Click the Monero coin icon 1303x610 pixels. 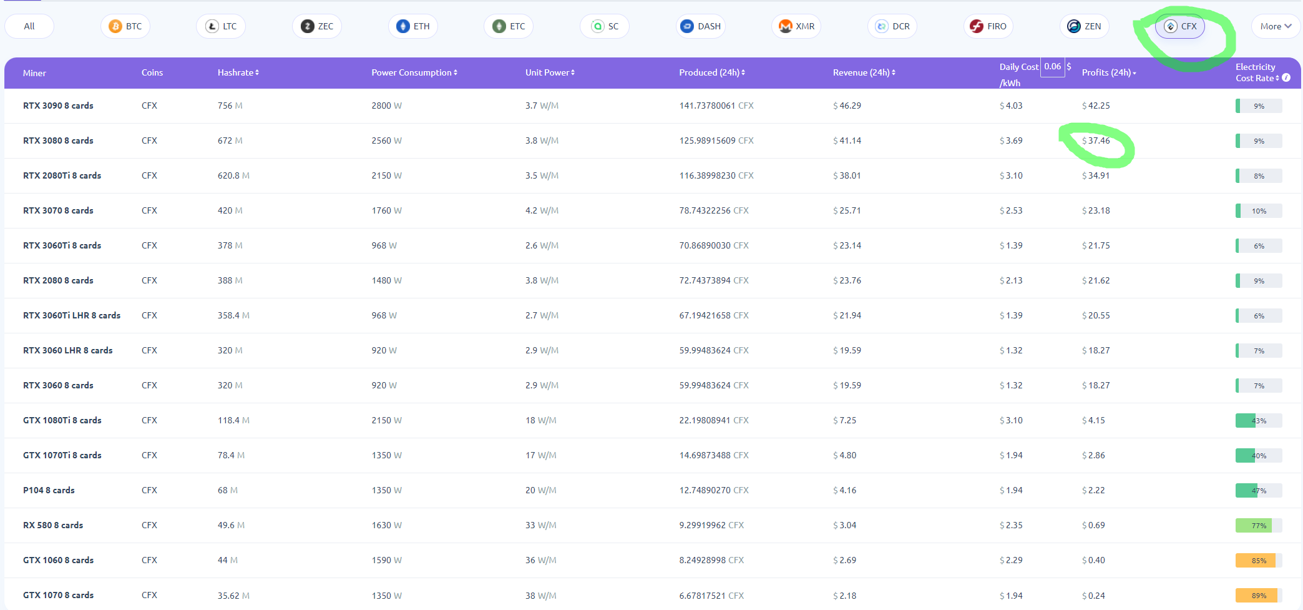point(786,26)
